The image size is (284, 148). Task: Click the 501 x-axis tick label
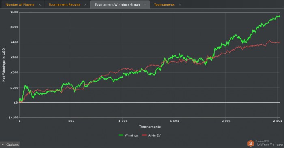pyautogui.click(x=71, y=121)
